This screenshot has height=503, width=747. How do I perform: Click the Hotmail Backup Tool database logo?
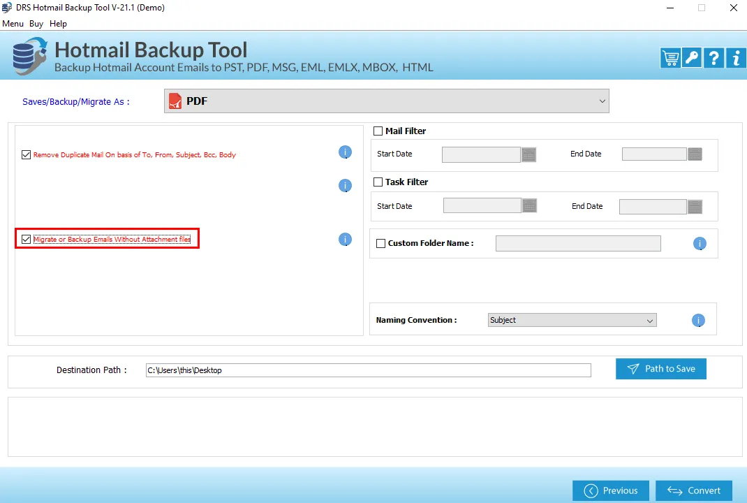29,57
